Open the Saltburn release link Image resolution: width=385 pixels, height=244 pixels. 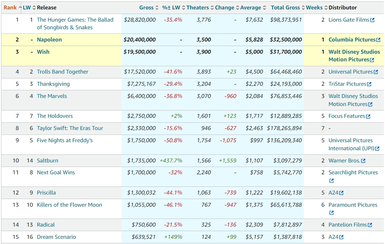(48, 161)
